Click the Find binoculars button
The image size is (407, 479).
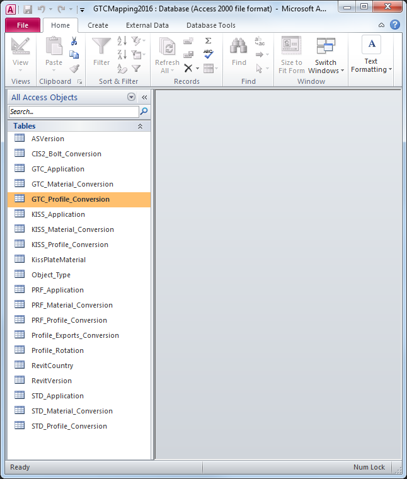[x=239, y=52]
